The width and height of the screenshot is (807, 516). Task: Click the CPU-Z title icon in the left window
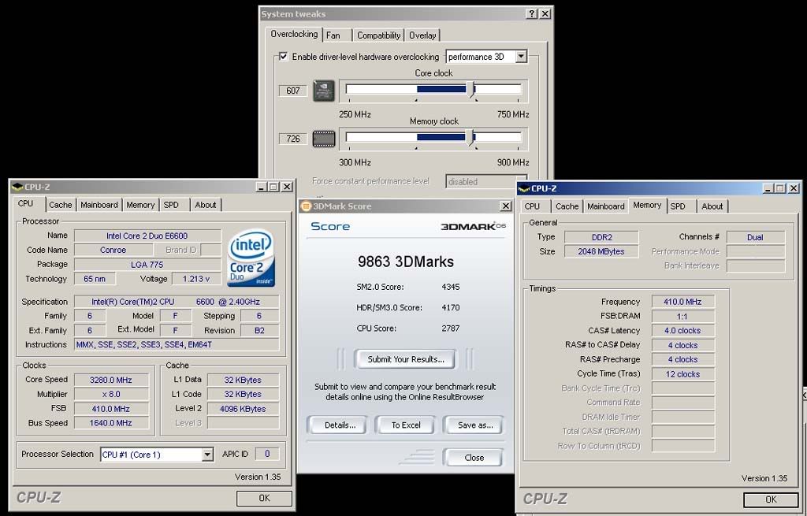pyautogui.click(x=17, y=187)
